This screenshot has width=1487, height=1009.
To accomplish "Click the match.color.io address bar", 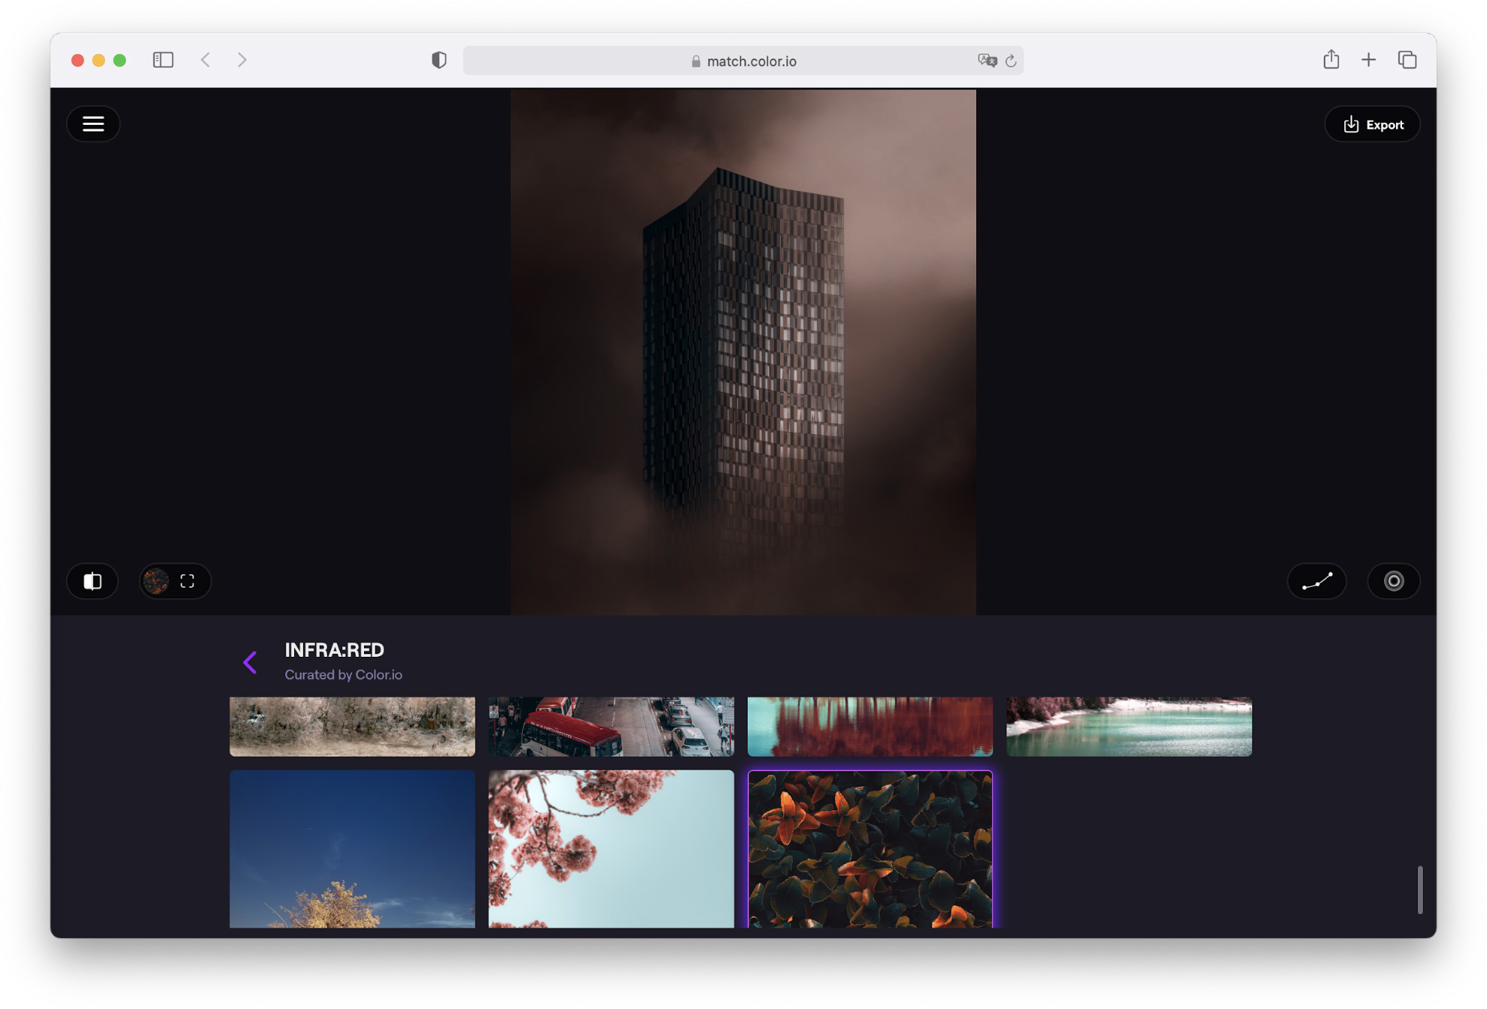I will [x=743, y=61].
